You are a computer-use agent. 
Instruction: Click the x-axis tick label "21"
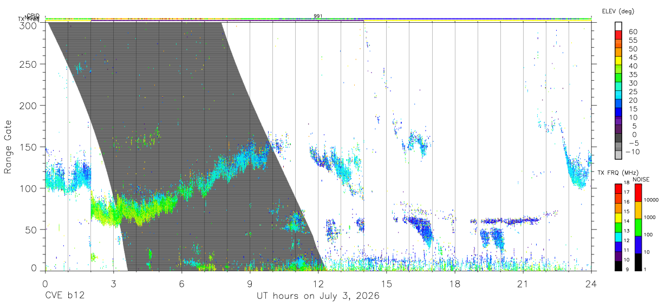coord(523,284)
